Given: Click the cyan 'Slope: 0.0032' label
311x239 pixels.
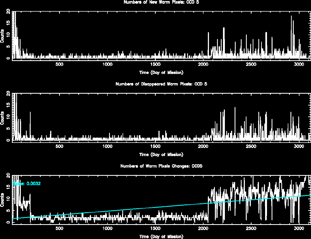Looking at the screenshot, I should pos(26,183).
